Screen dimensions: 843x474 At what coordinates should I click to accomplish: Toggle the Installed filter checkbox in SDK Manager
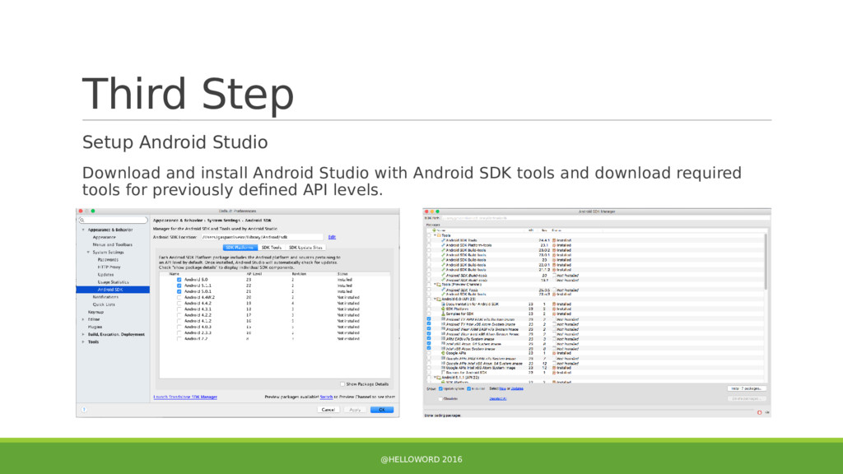coord(468,388)
